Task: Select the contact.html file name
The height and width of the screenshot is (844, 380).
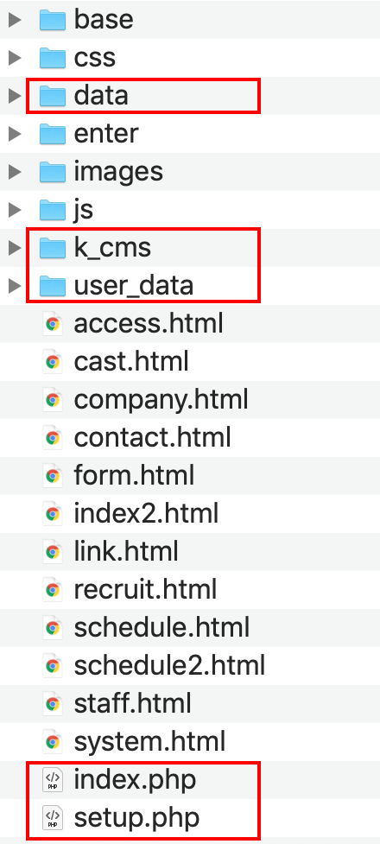Action: (x=152, y=438)
